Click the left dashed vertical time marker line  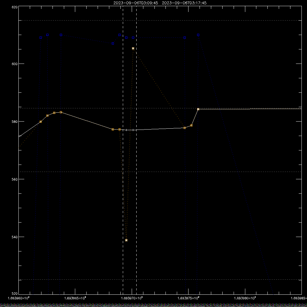[x=123, y=150]
